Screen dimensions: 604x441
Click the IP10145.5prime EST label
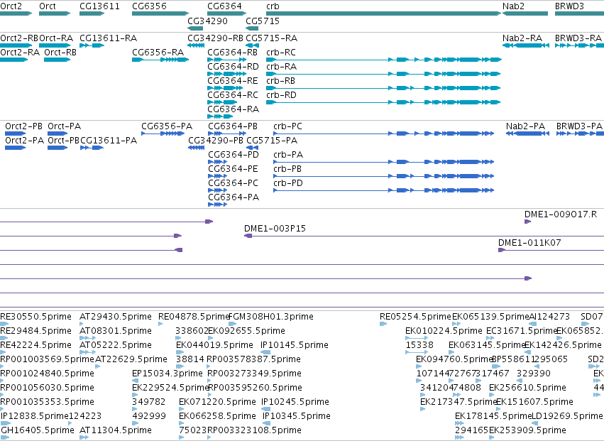click(295, 345)
